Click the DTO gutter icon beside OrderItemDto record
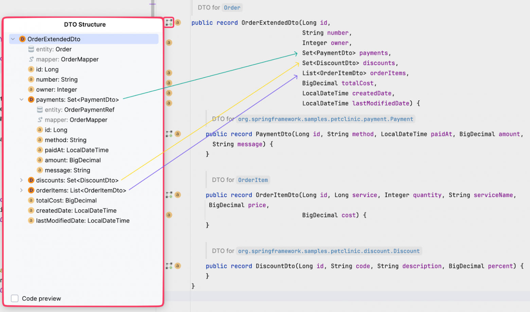Viewport: 530px width, 312px height. click(x=169, y=195)
